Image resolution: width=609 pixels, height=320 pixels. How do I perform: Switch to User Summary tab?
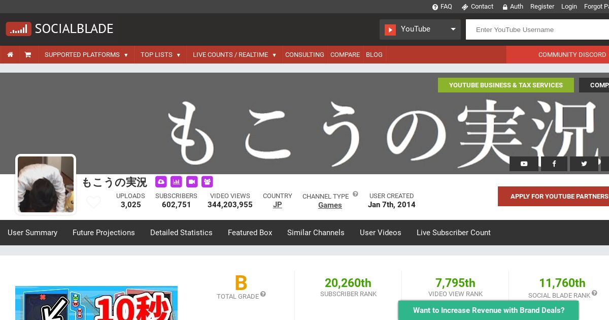click(x=32, y=233)
